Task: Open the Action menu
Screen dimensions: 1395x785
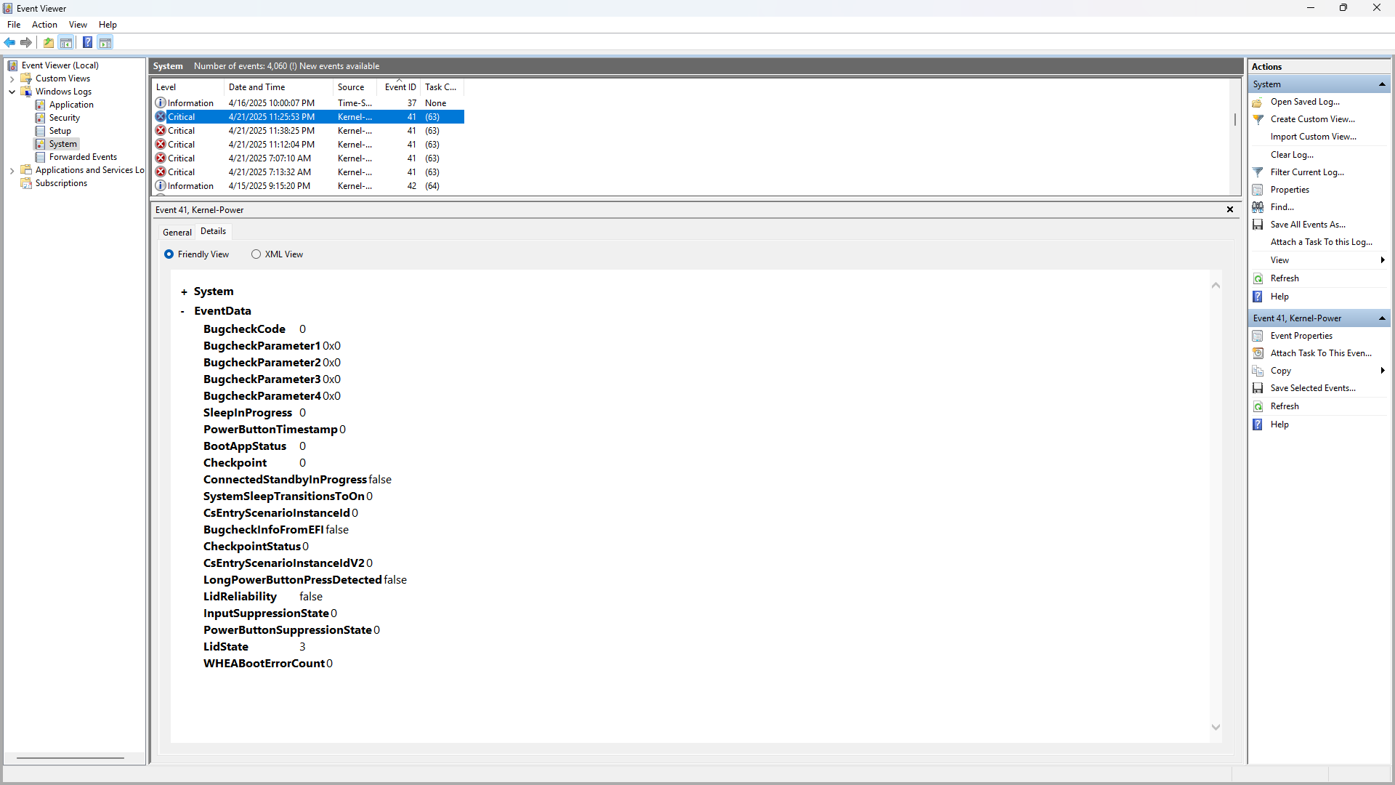Action: [x=44, y=25]
